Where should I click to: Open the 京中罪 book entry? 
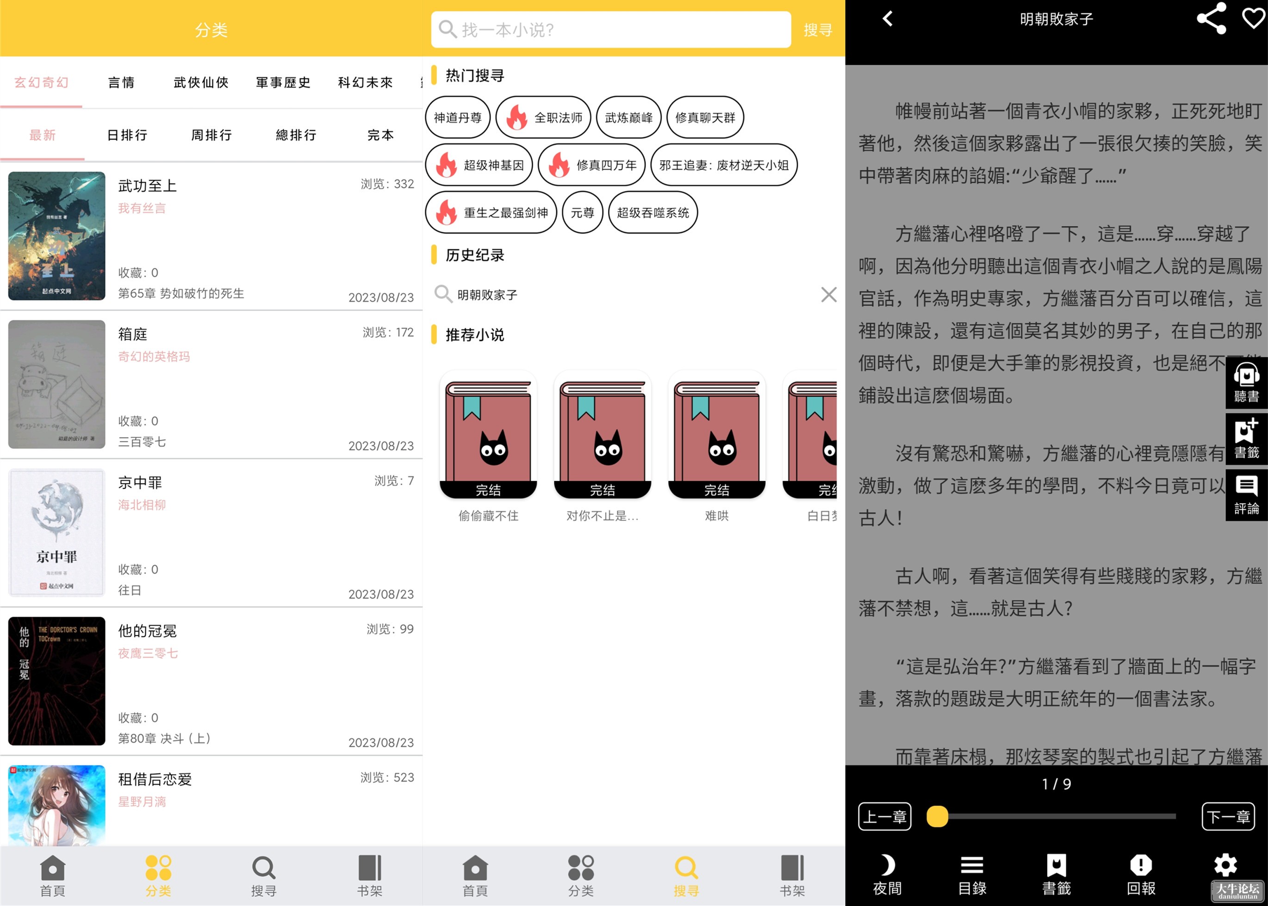(211, 533)
